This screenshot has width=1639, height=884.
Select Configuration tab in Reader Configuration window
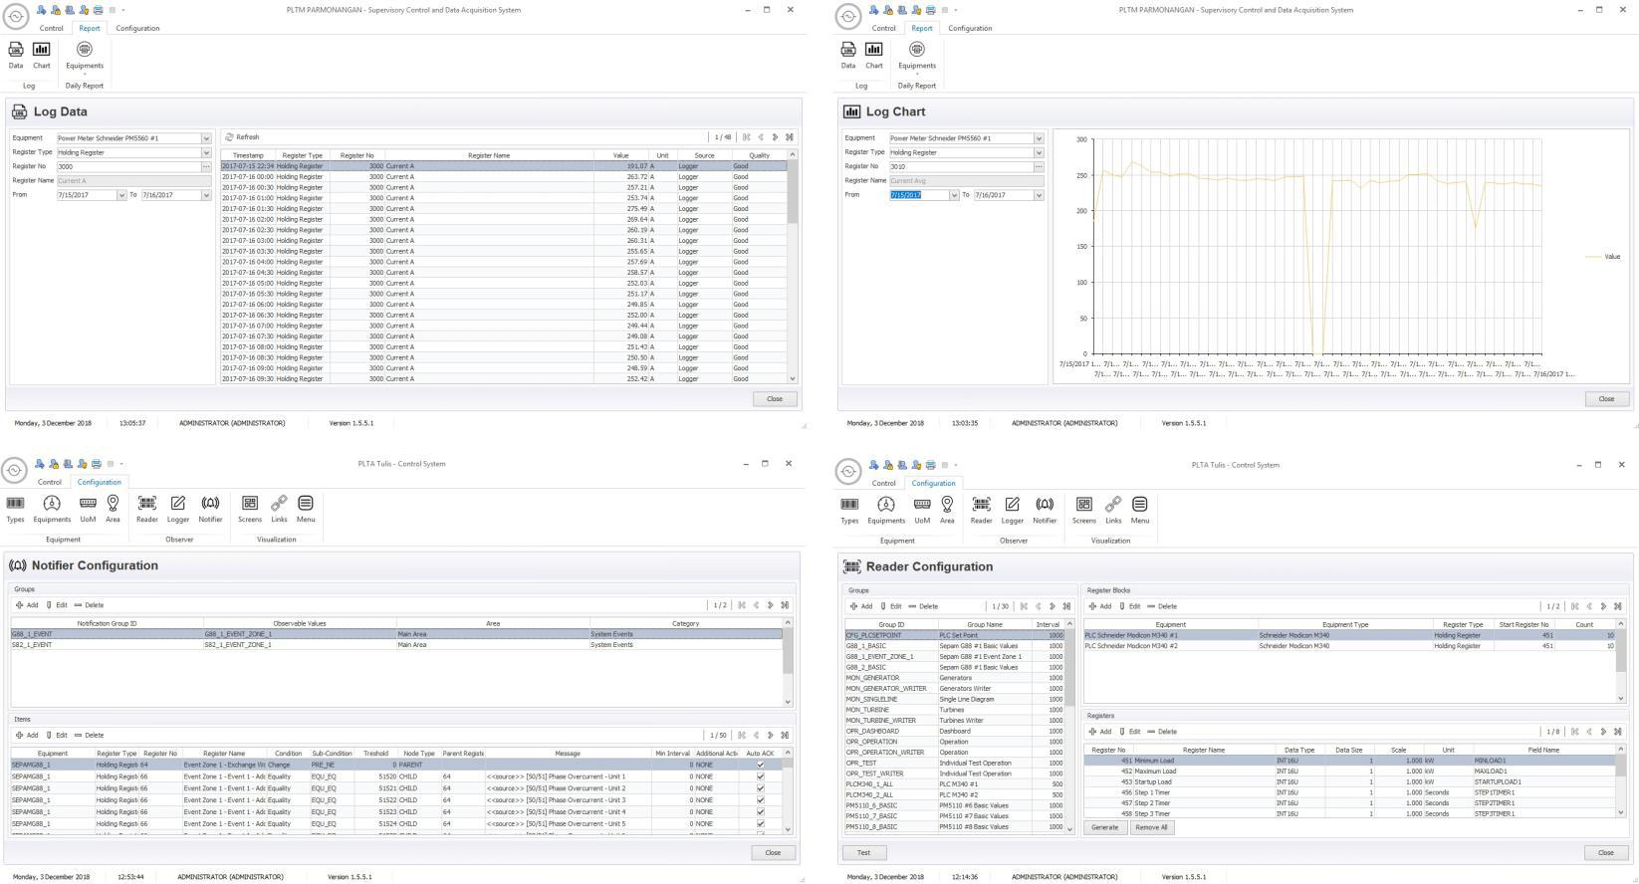[933, 483]
